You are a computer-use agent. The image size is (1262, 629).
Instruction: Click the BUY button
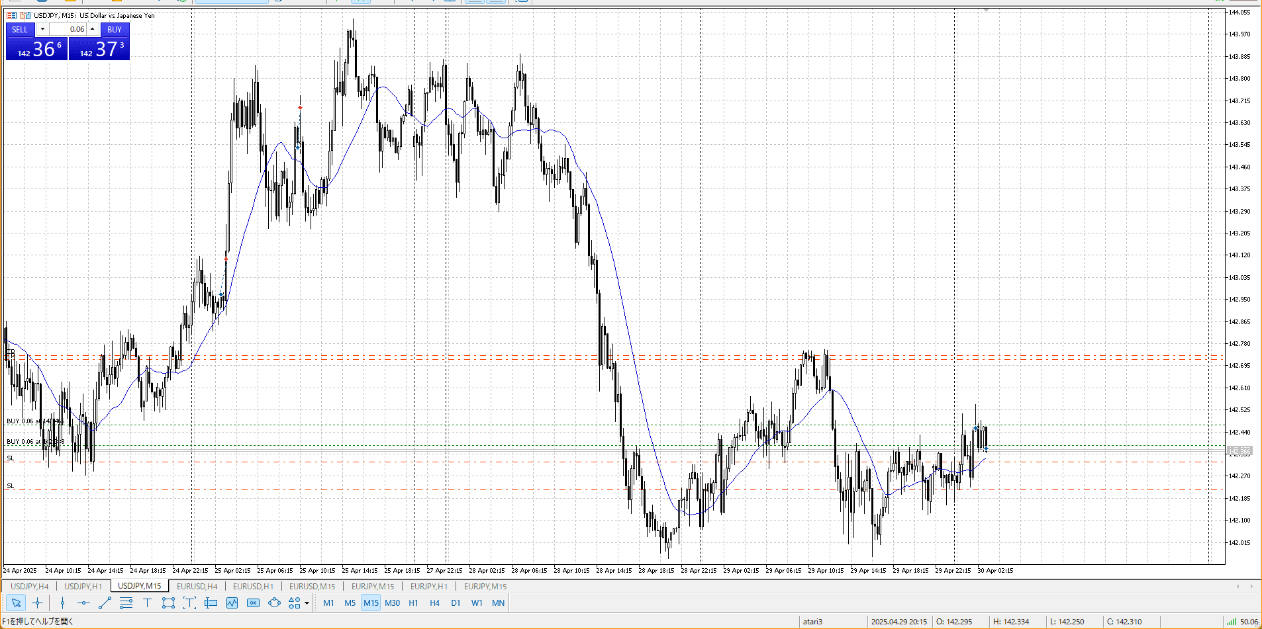coord(115,29)
